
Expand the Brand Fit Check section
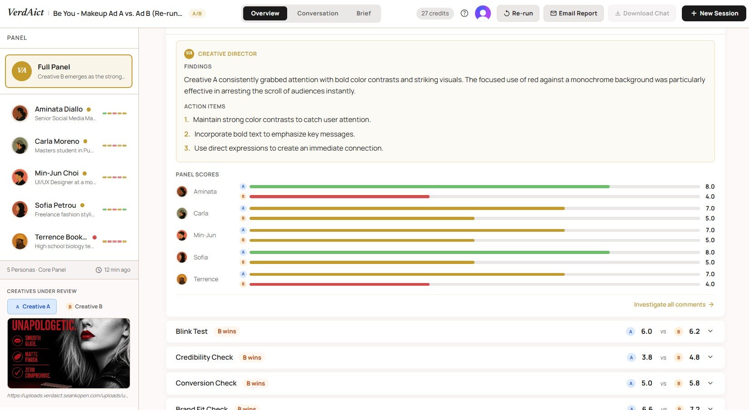710,408
